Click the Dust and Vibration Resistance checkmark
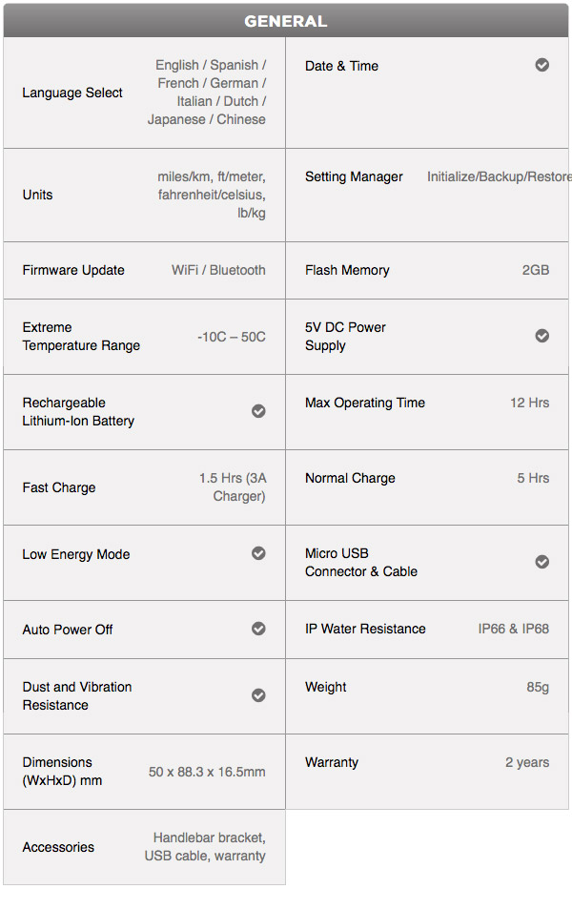Image resolution: width=572 pixels, height=910 pixels. click(x=258, y=695)
